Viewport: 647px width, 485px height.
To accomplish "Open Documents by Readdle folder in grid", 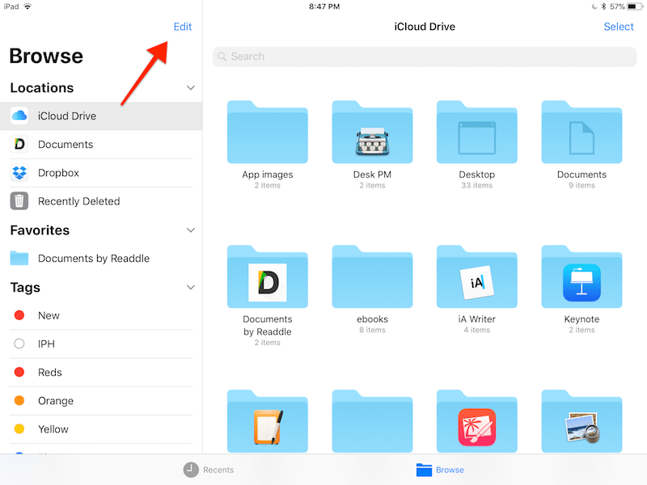I will pos(267,277).
